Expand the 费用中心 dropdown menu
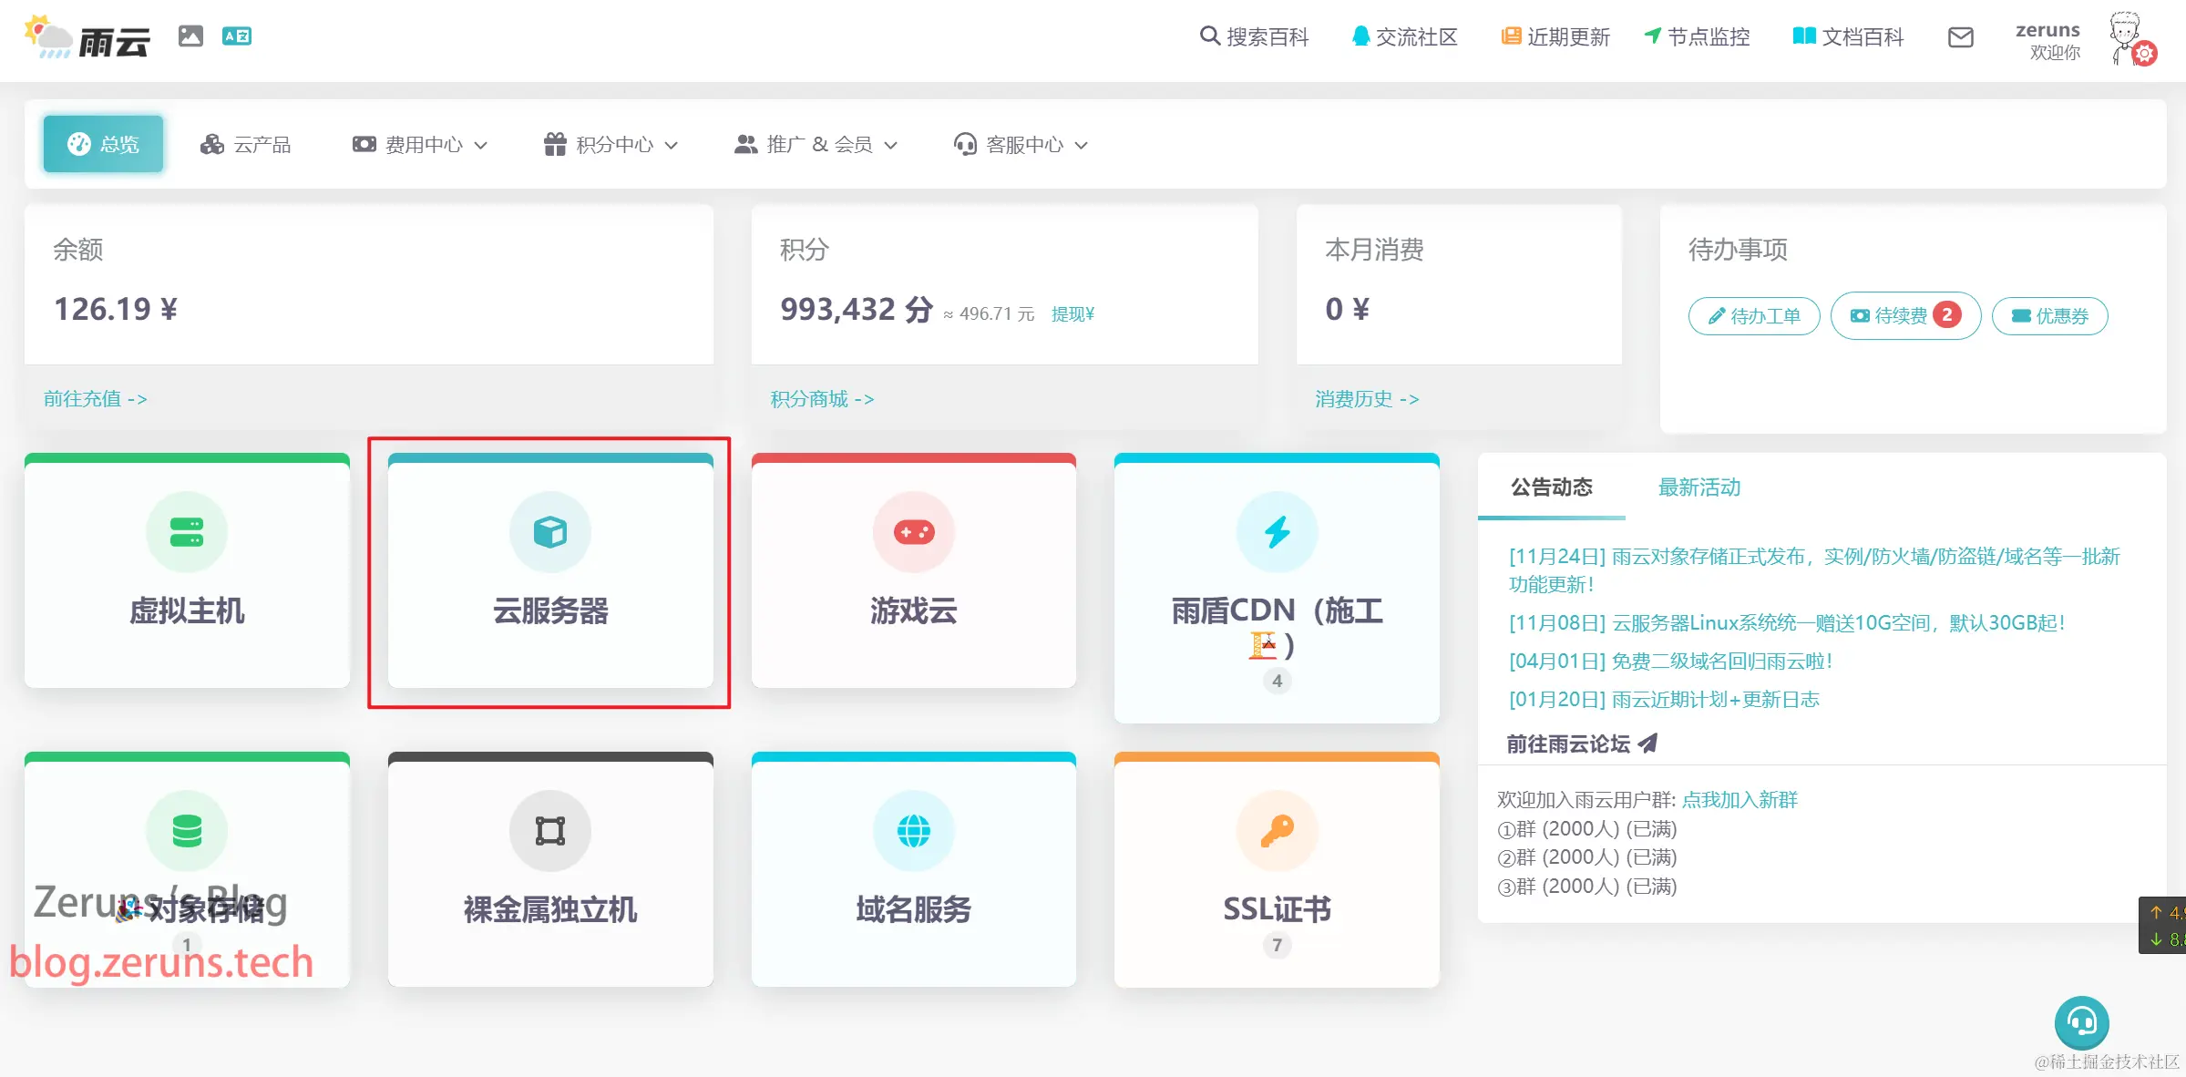Image resolution: width=2186 pixels, height=1077 pixels. (420, 145)
